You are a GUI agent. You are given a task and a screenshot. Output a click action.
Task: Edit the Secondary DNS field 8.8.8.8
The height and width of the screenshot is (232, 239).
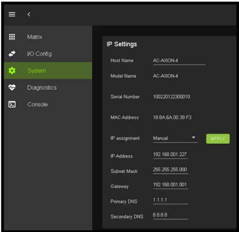[x=170, y=215]
